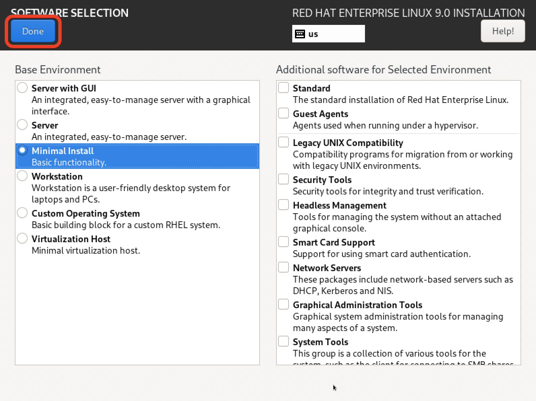
Task: Toggle the Headless Management checkbox
Action: [x=283, y=205]
